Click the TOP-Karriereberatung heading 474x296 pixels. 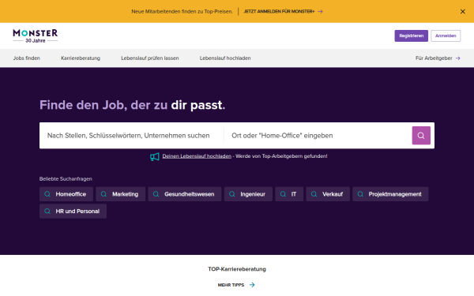coord(237,269)
